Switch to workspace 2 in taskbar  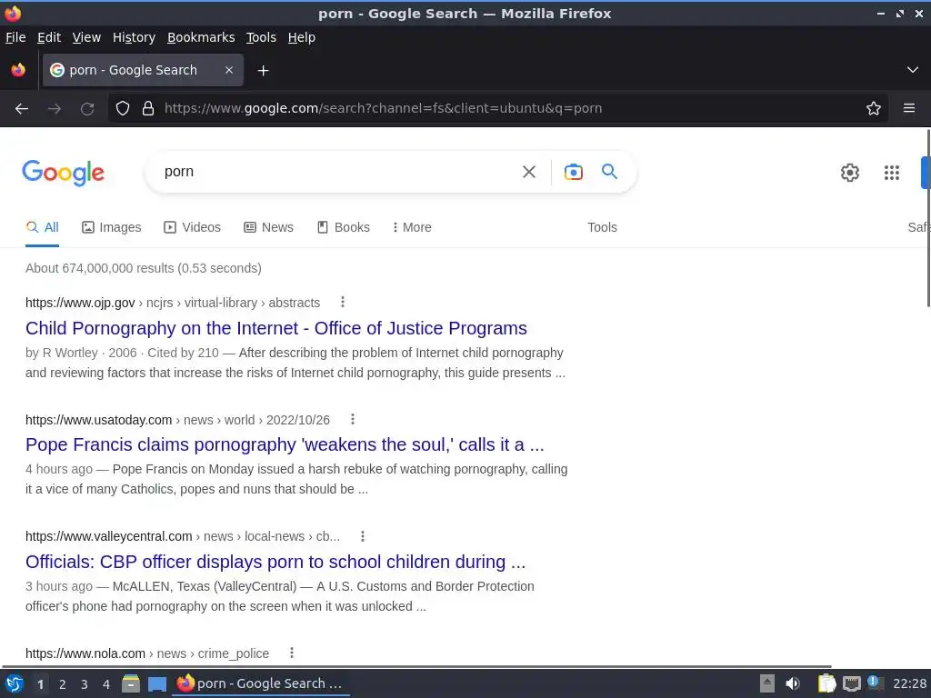[63, 684]
